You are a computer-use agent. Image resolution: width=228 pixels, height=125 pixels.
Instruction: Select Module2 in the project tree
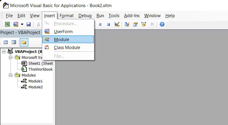coord(36,87)
